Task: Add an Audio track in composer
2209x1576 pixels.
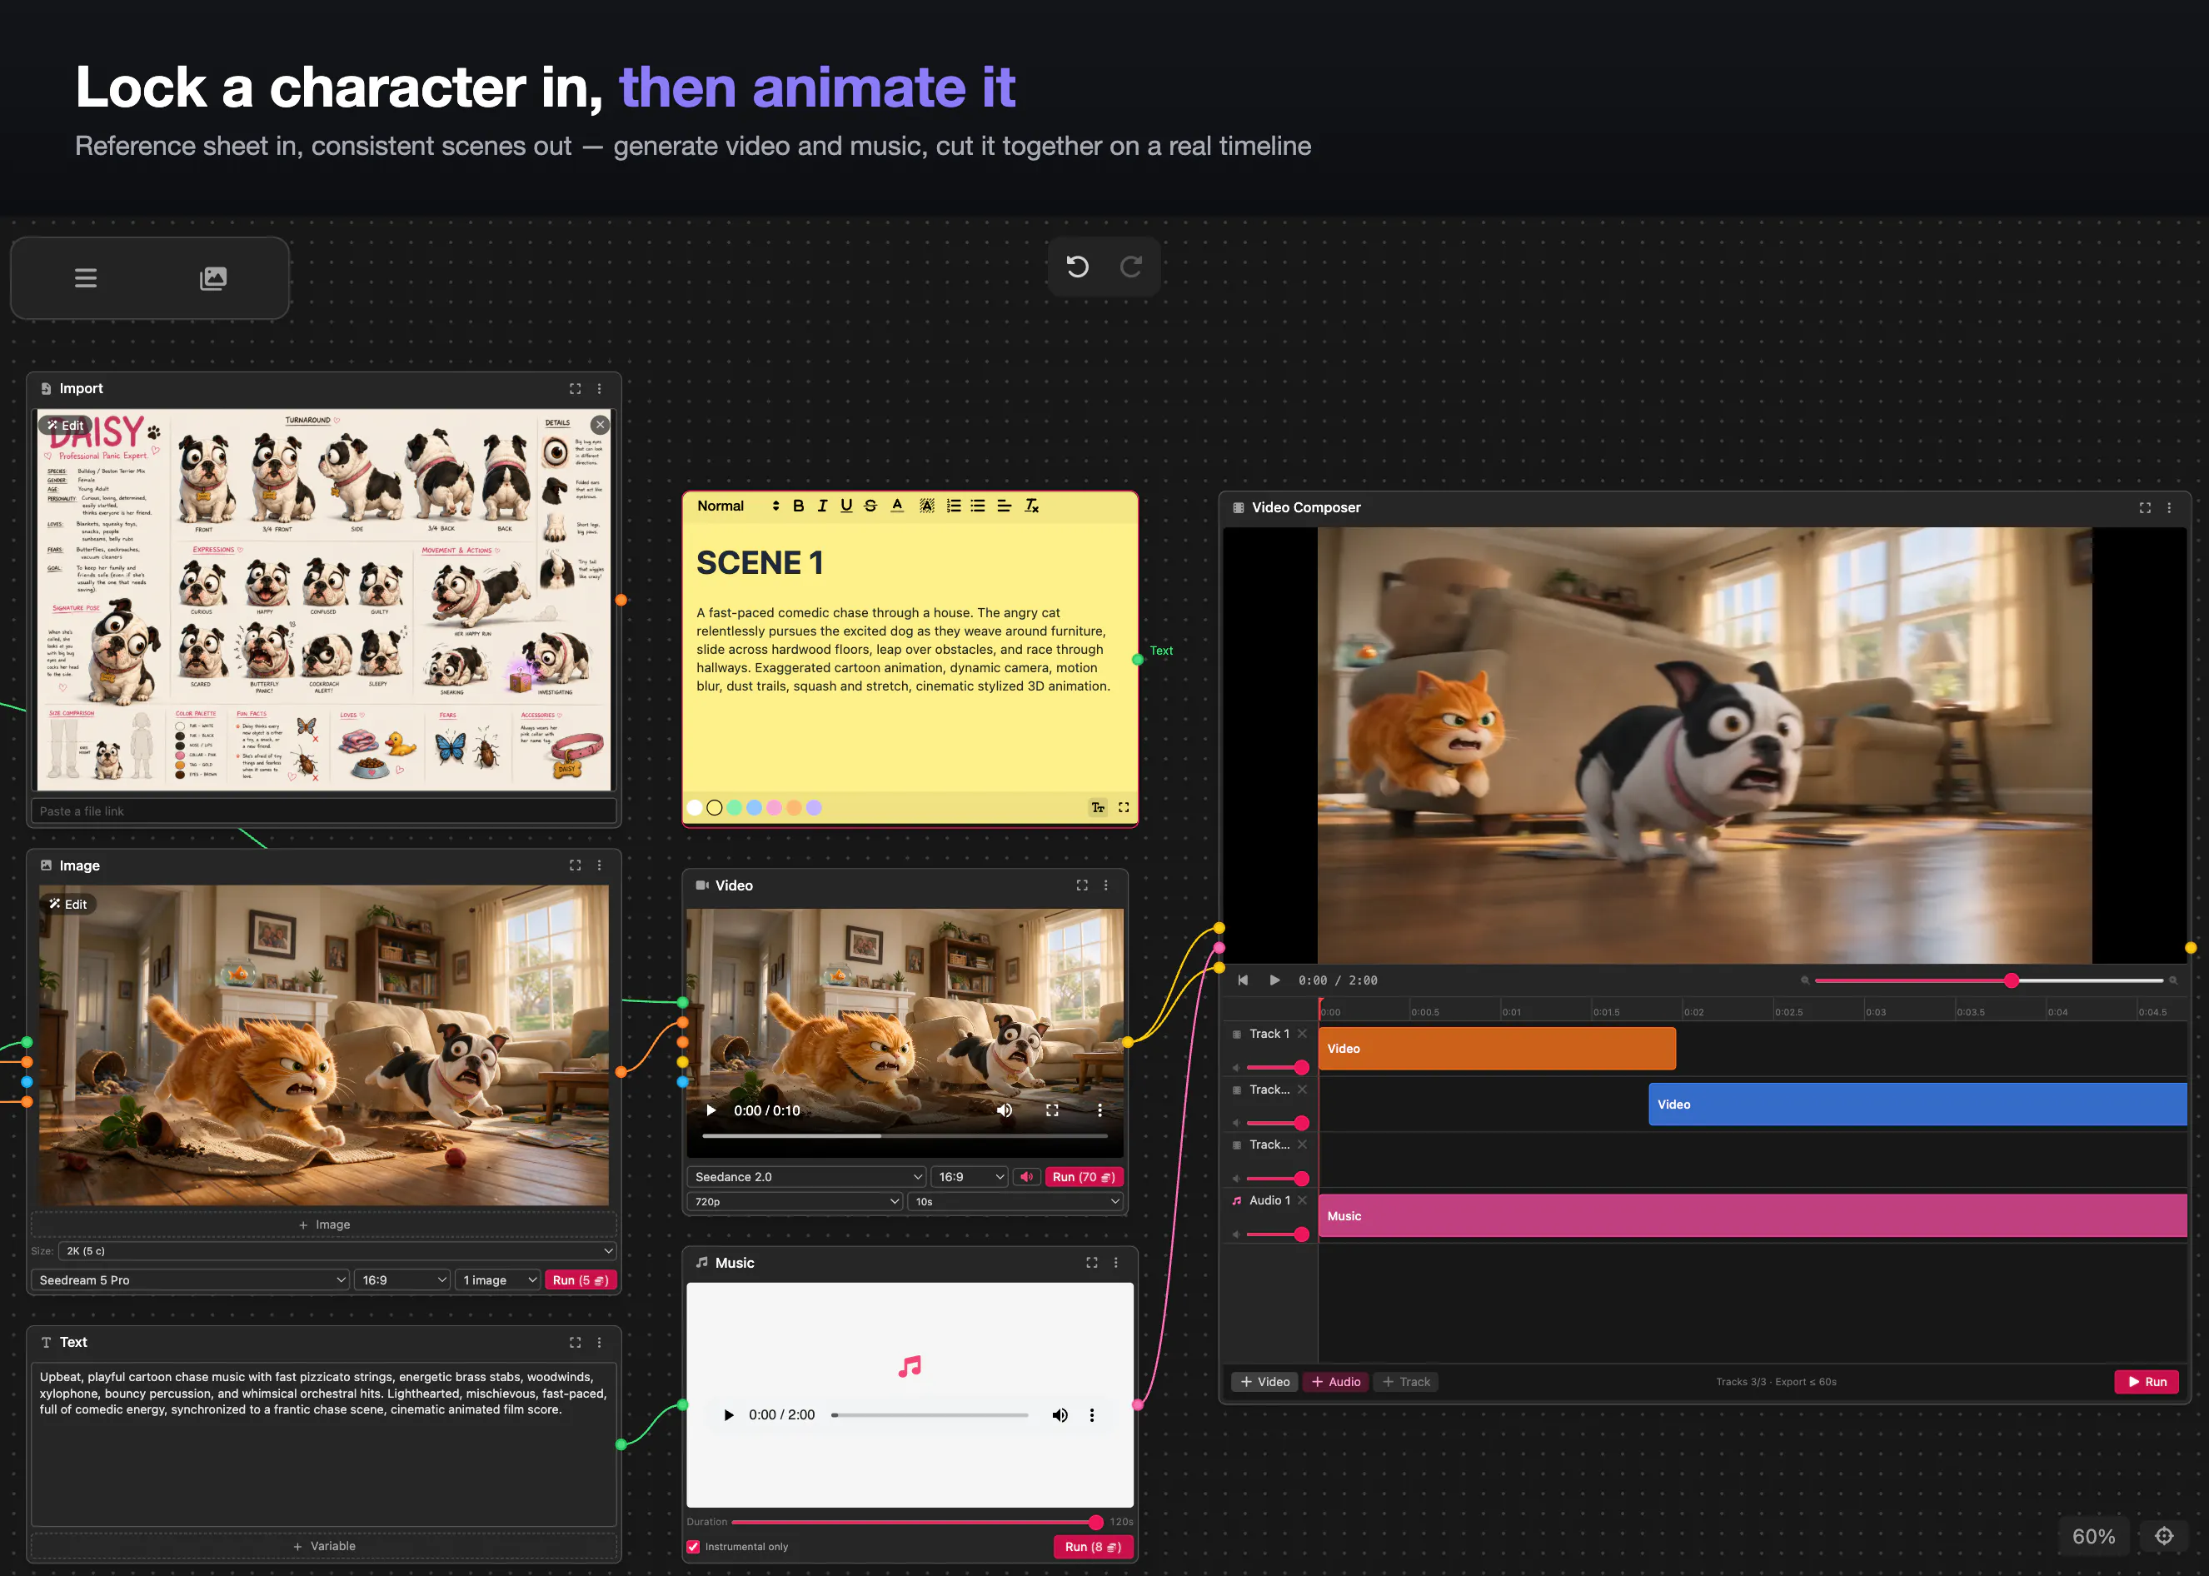Action: (x=1336, y=1382)
